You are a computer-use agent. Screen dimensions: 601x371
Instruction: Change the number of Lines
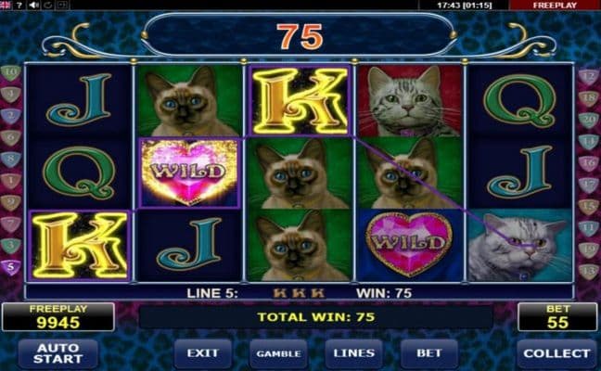(x=353, y=353)
